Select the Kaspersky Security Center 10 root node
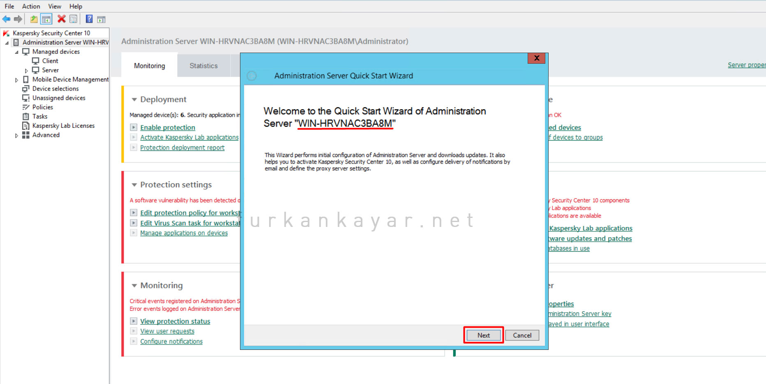This screenshot has width=766, height=384. click(50, 32)
